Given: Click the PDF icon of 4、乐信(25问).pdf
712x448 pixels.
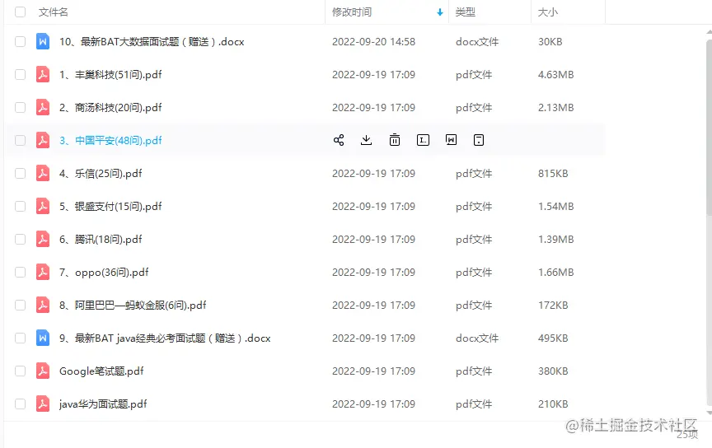Looking at the screenshot, I should 43,174.
